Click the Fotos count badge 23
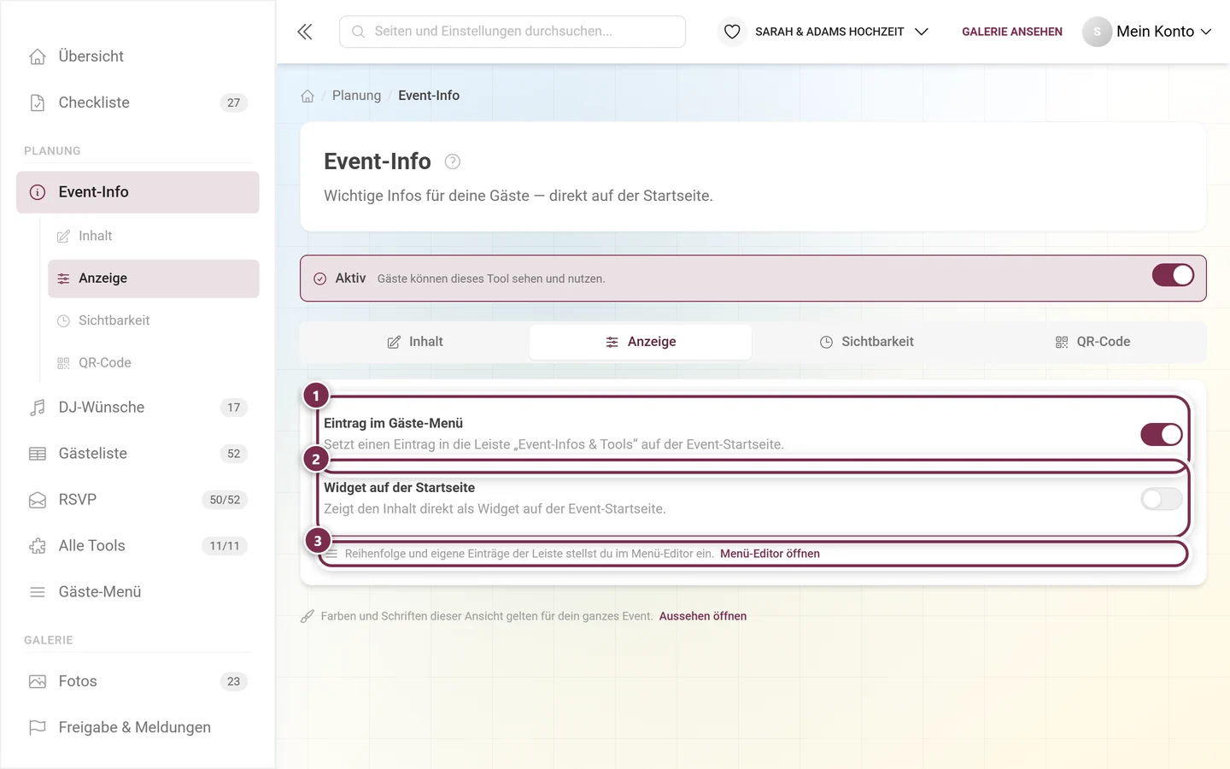The image size is (1230, 769). [x=234, y=682]
